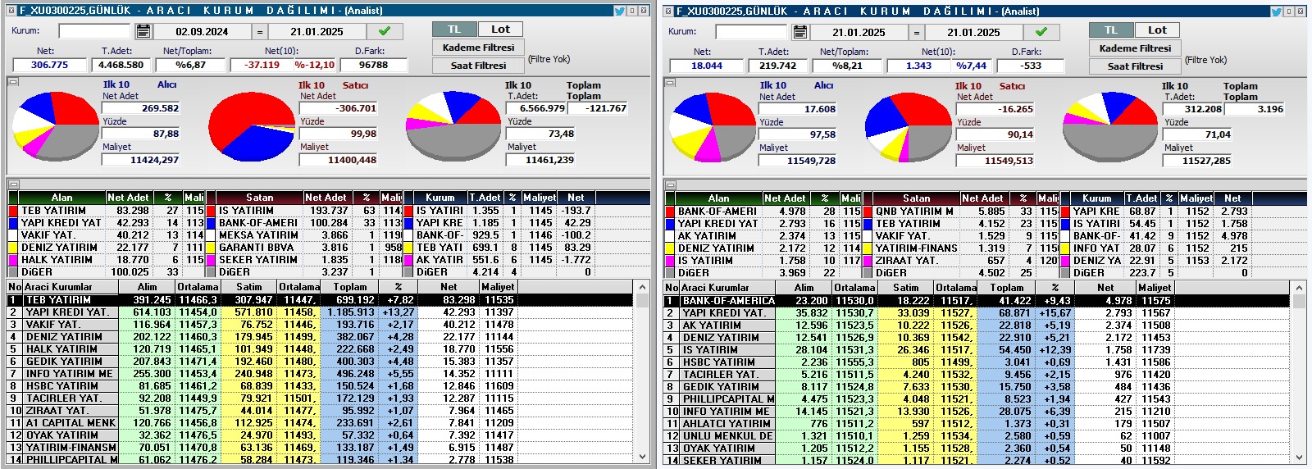1312x469 pixels.
Task: Select UNLU MENKUL DE row in right list
Action: pos(977,436)
